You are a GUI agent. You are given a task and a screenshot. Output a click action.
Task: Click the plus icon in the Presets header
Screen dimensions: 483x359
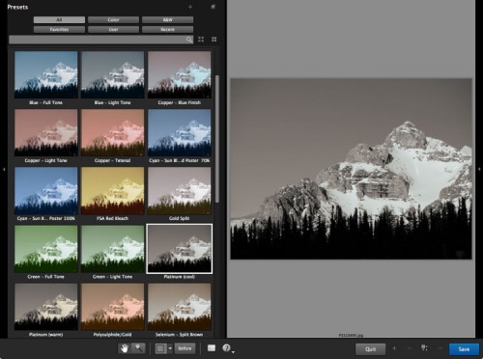pyautogui.click(x=190, y=7)
